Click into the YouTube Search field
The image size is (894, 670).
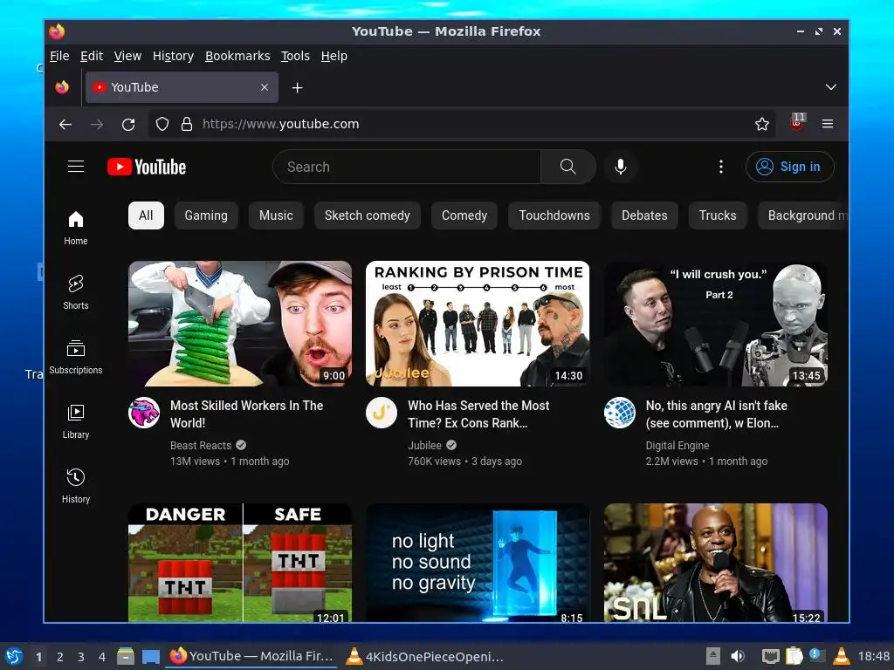tap(407, 167)
